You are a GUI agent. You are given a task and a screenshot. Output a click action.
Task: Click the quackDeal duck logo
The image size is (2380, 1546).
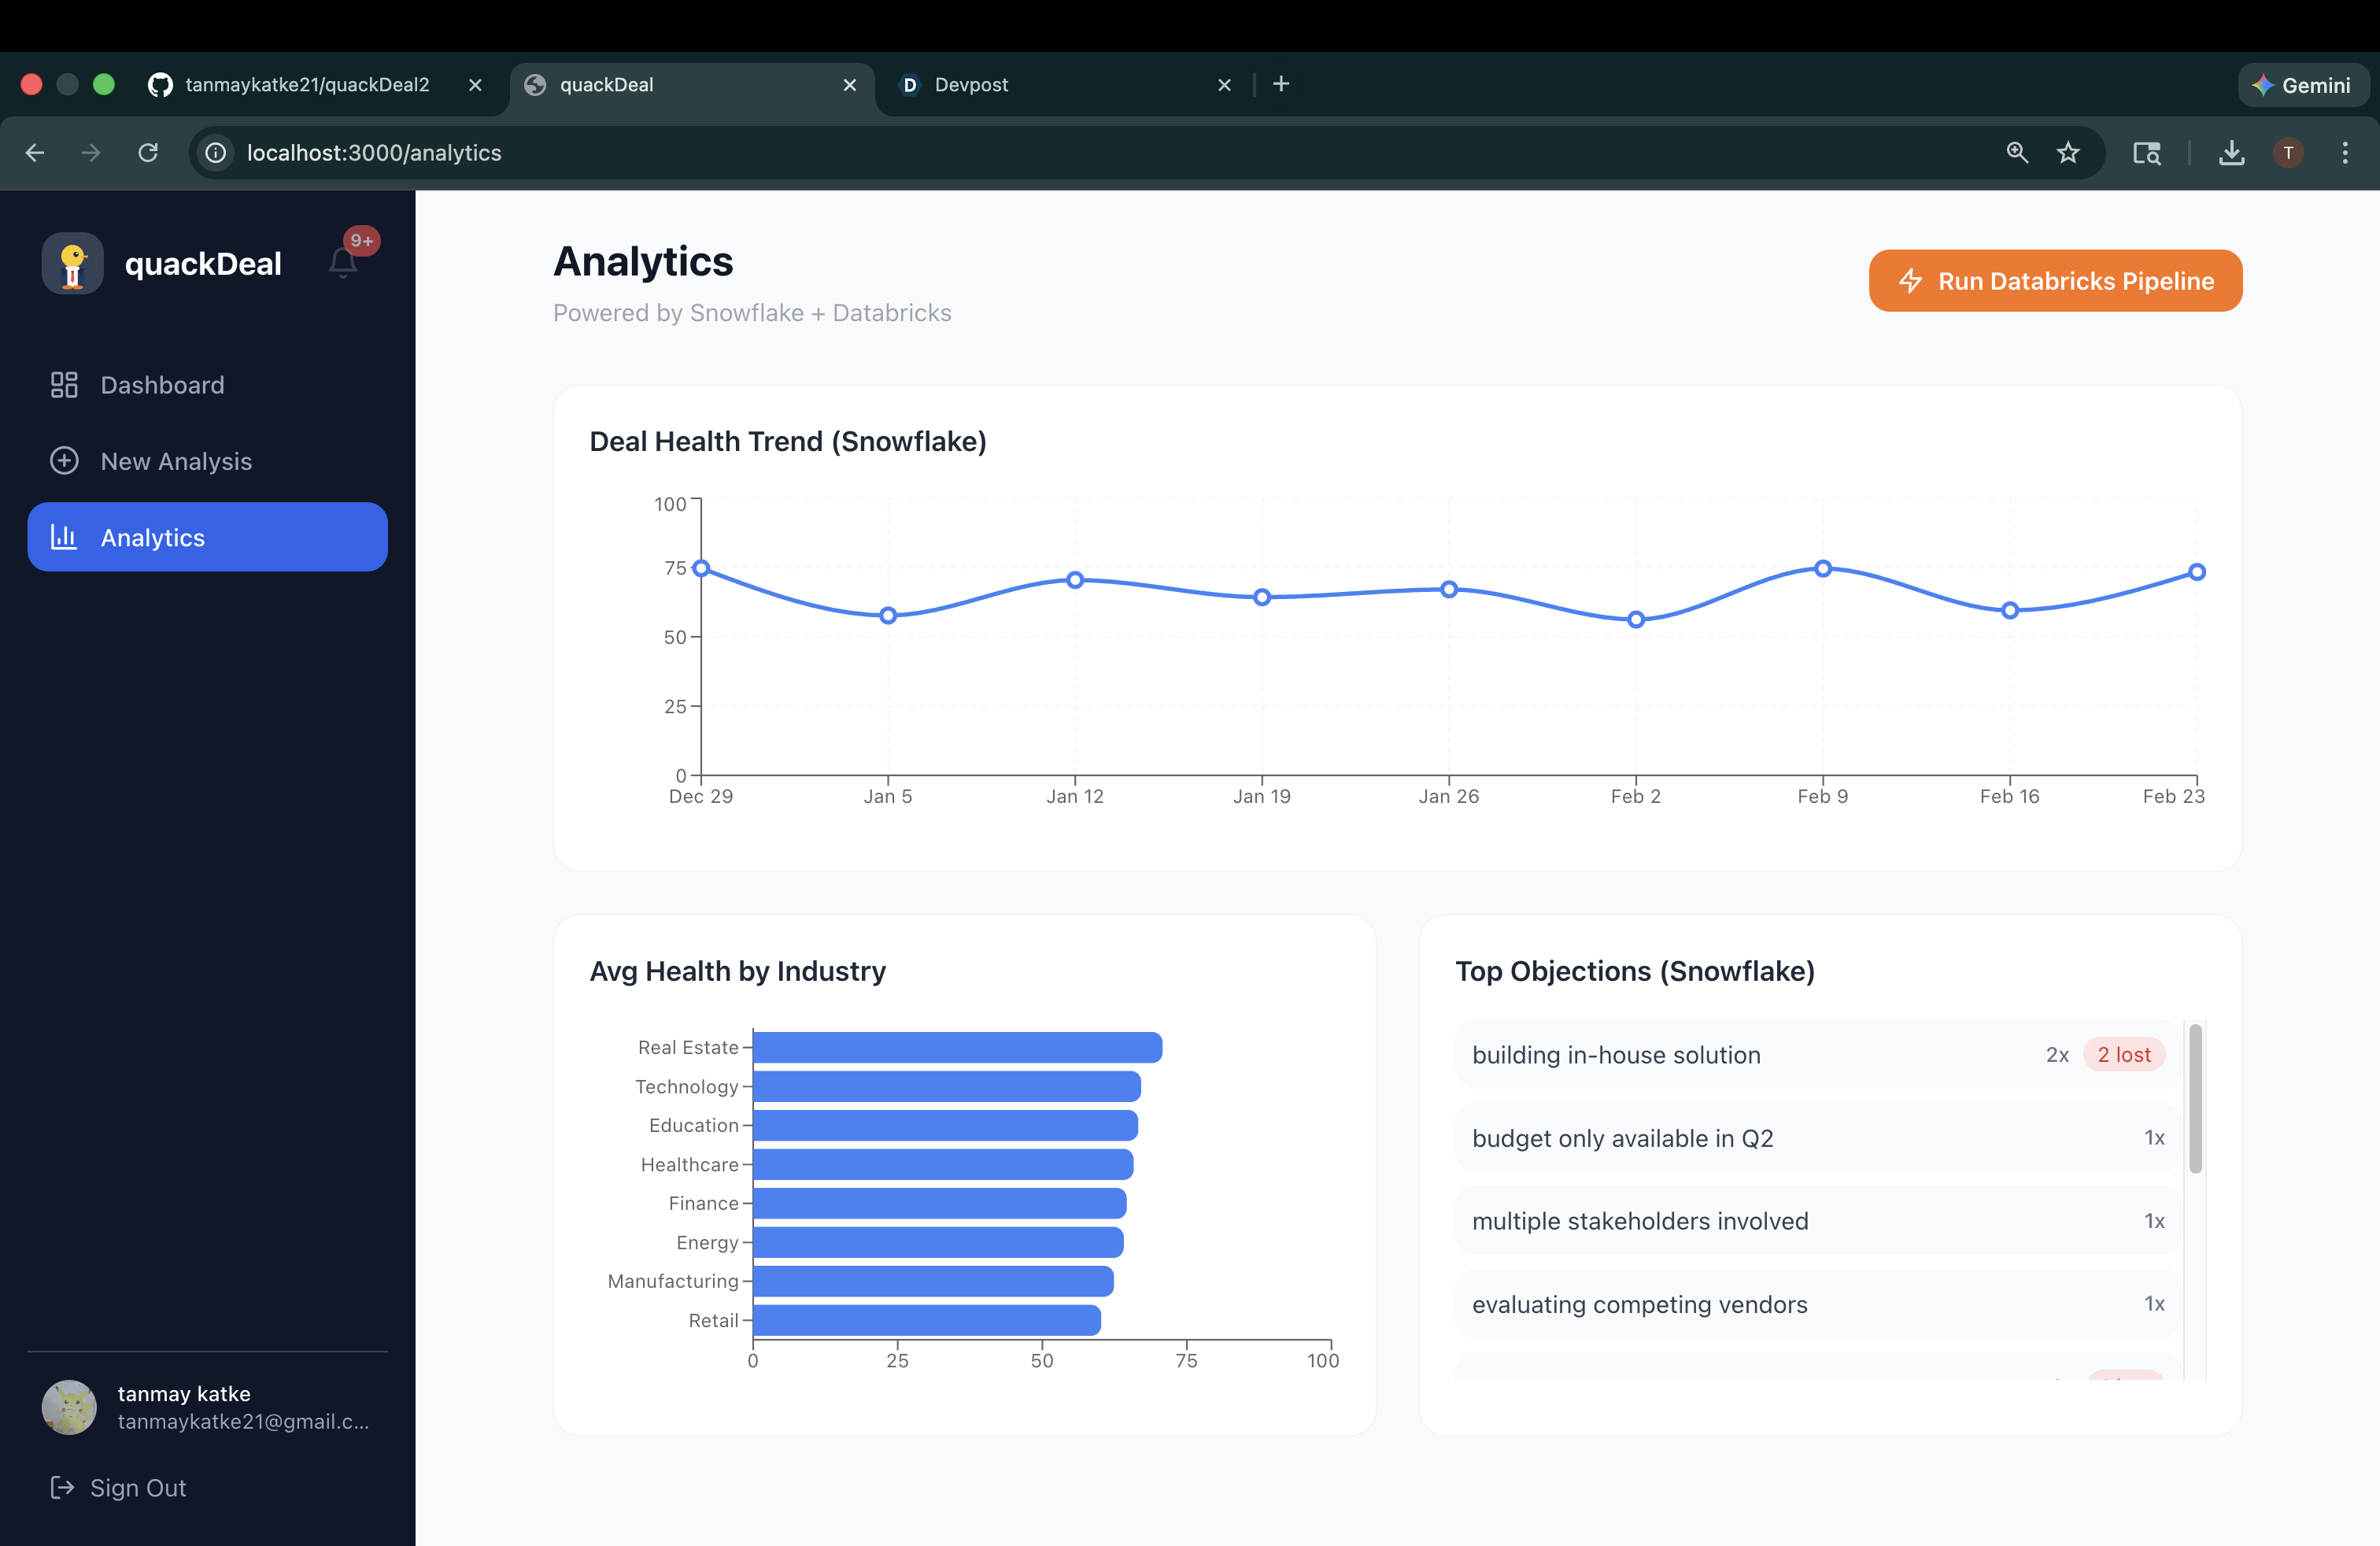(x=72, y=264)
